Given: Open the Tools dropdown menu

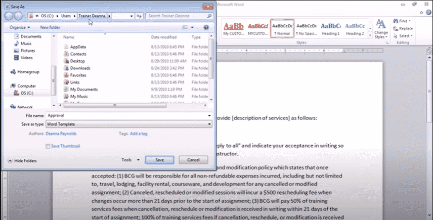Looking at the screenshot, I should (x=131, y=160).
